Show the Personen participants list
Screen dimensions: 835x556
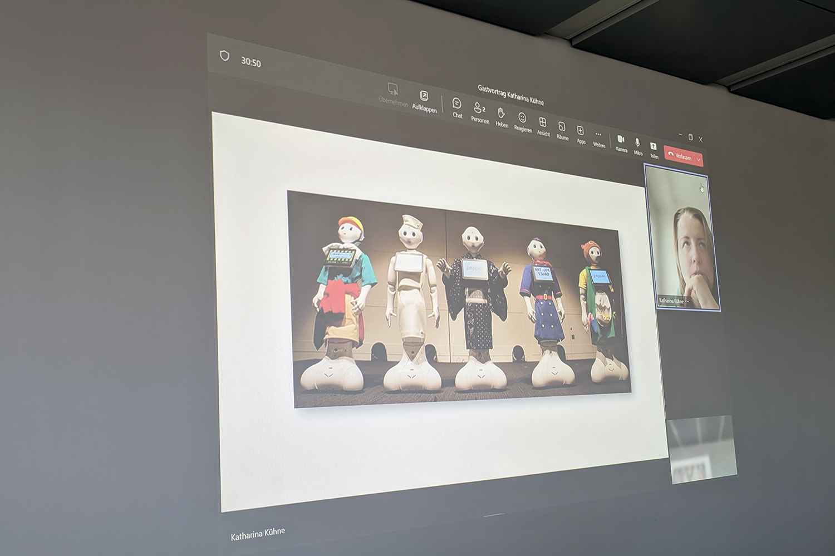[x=480, y=112]
